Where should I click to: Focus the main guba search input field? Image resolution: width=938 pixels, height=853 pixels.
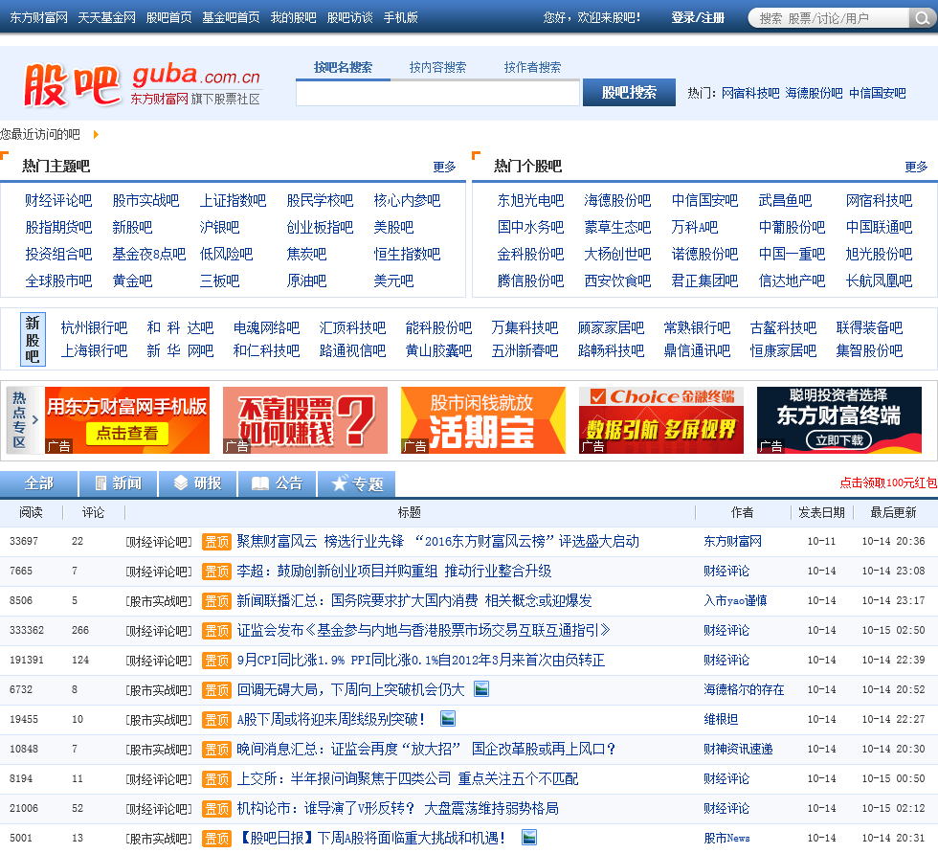click(x=438, y=93)
